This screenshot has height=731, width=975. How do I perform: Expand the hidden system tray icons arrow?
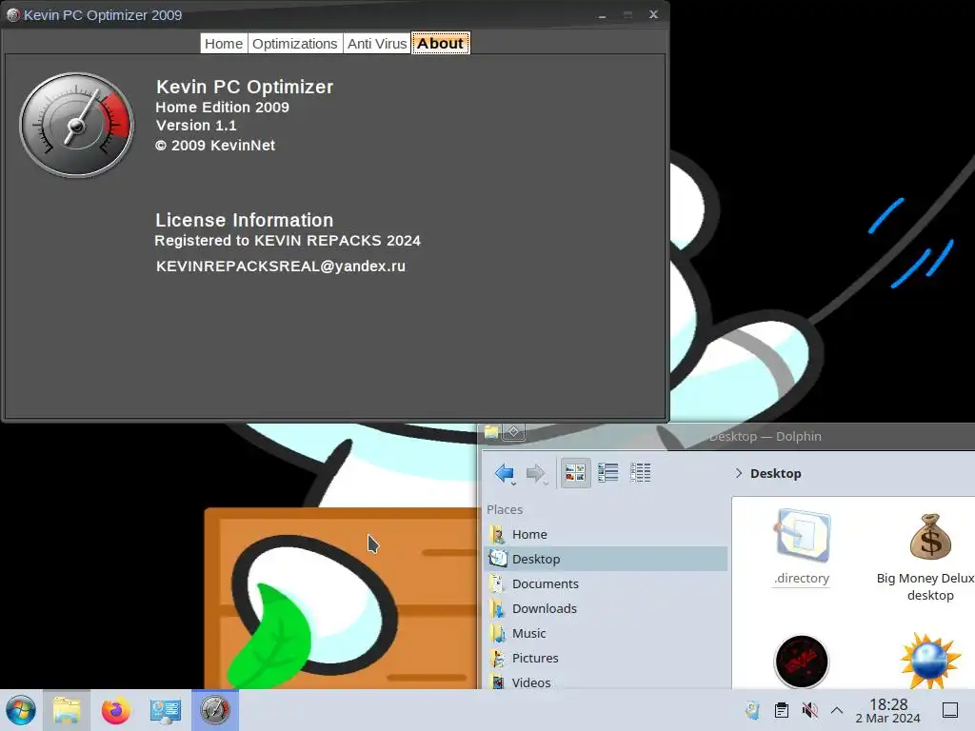[x=837, y=710]
